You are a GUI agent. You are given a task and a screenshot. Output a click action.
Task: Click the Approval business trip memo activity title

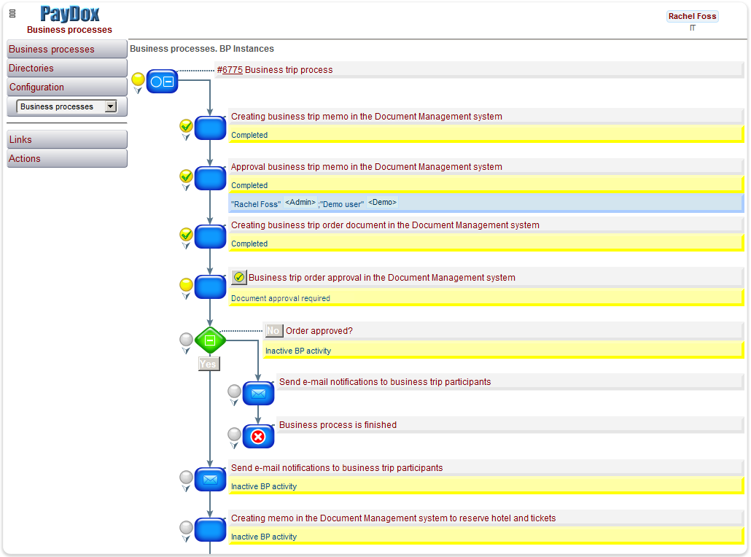(x=367, y=167)
